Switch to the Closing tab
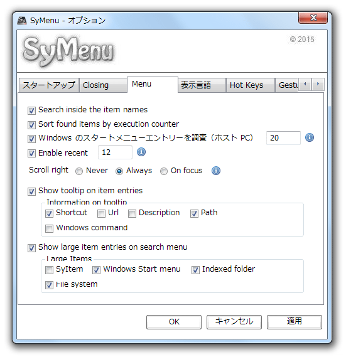 [103, 85]
